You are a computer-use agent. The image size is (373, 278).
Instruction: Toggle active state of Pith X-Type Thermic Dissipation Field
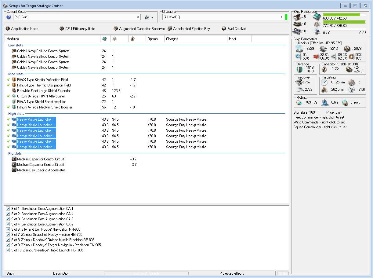tap(8, 85)
